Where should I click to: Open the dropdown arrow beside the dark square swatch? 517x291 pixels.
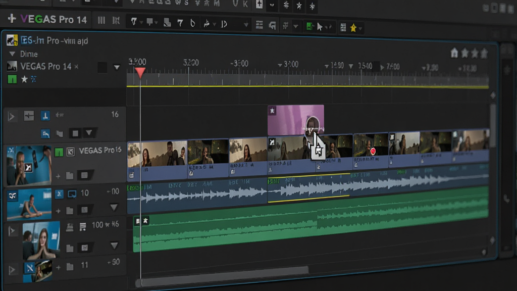pyautogui.click(x=117, y=67)
